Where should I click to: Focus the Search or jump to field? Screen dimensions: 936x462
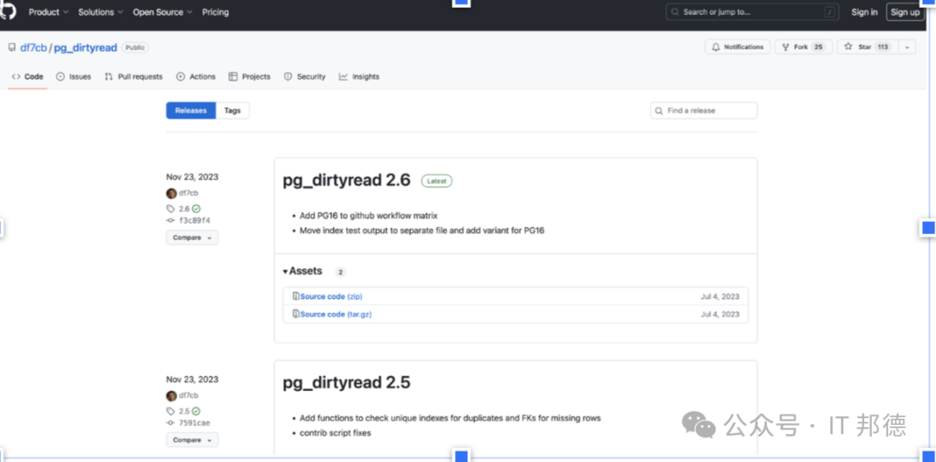tap(752, 12)
